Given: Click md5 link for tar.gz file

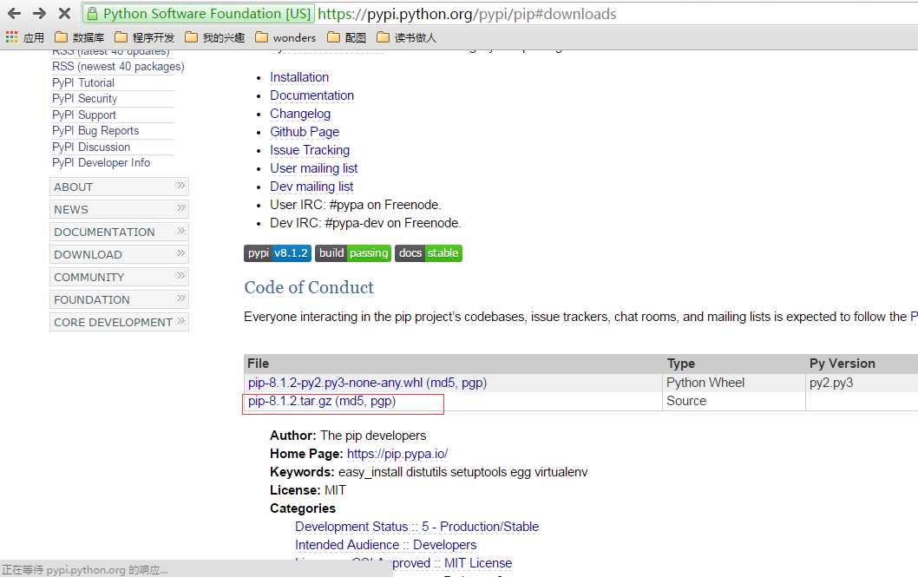Looking at the screenshot, I should tap(352, 402).
